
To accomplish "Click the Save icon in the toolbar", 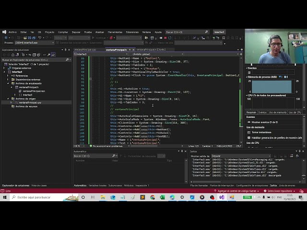I will pyautogui.click(x=29, y=38).
